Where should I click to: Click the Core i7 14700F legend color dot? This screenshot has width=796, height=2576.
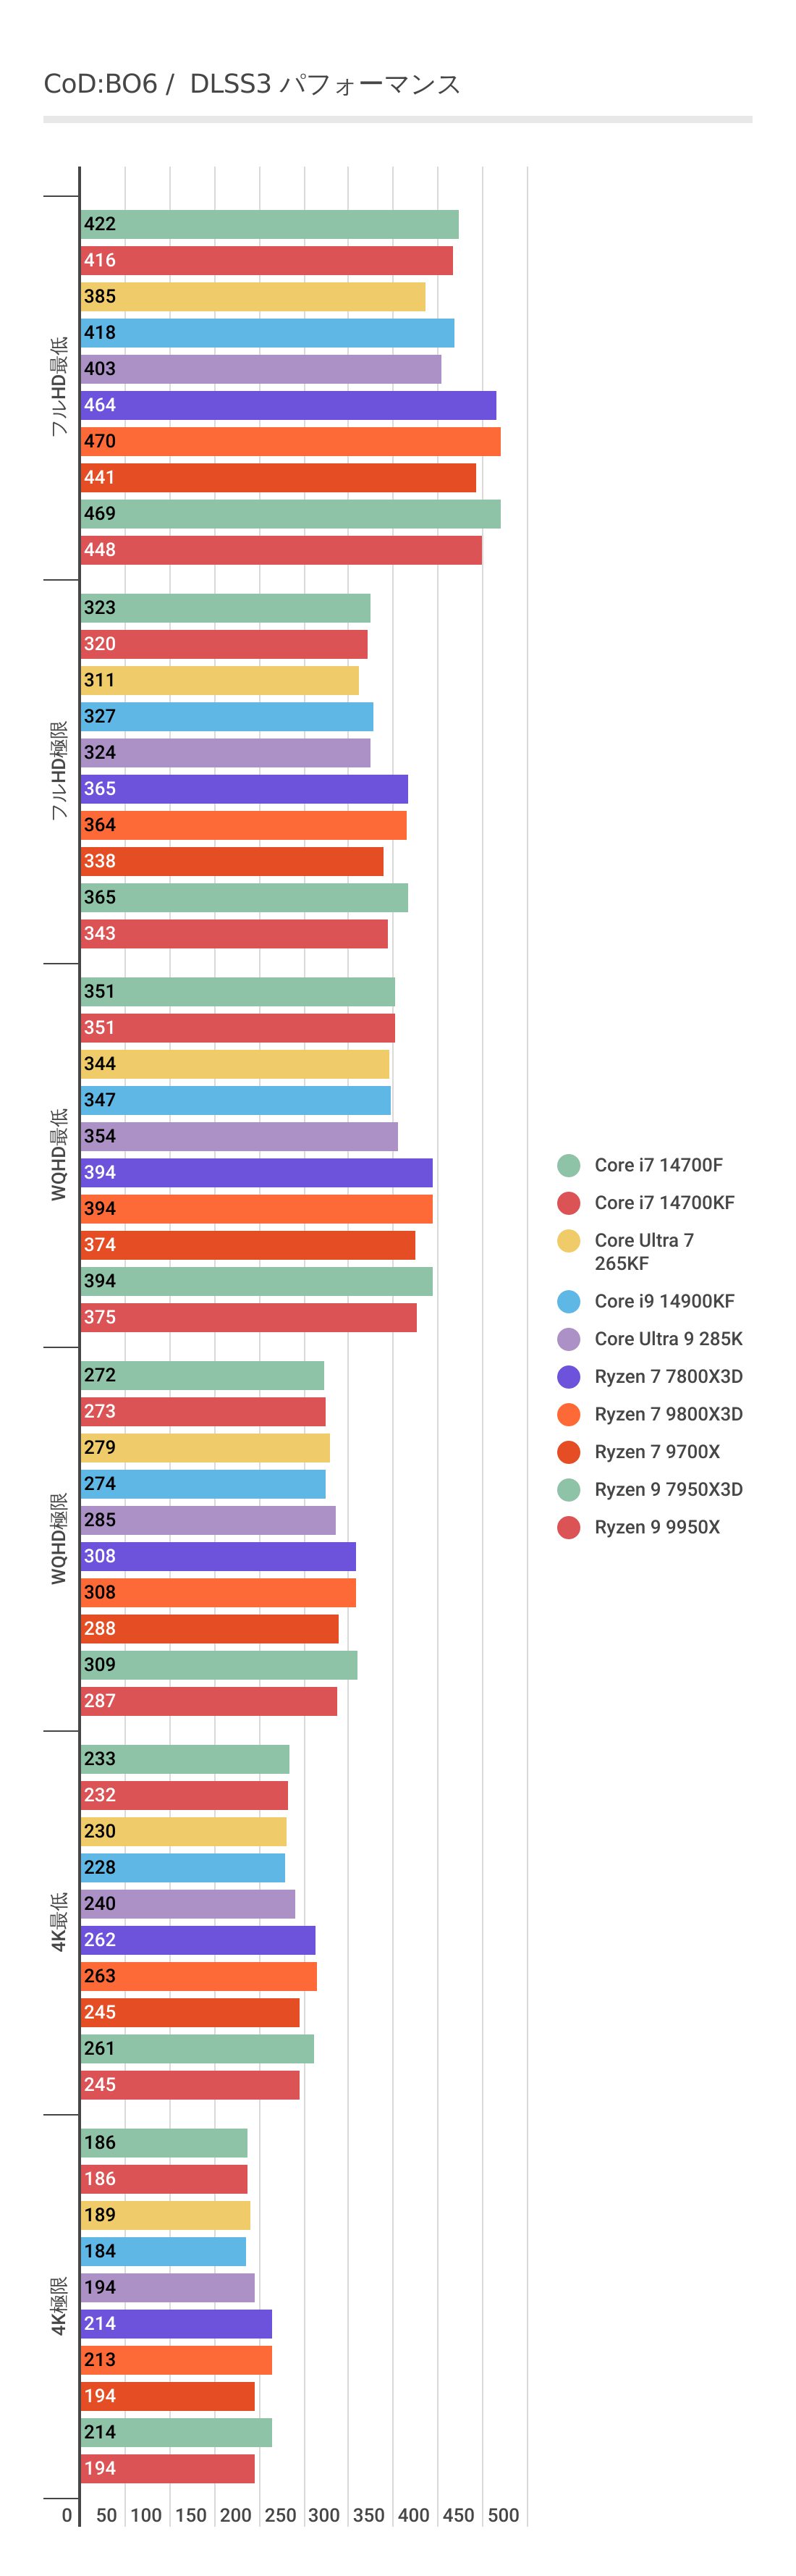[x=568, y=1165]
